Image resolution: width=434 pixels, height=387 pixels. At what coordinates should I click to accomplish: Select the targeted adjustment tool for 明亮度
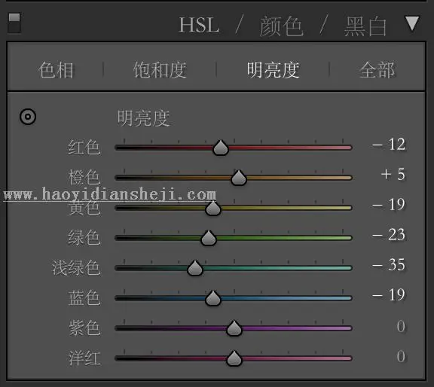click(x=28, y=117)
